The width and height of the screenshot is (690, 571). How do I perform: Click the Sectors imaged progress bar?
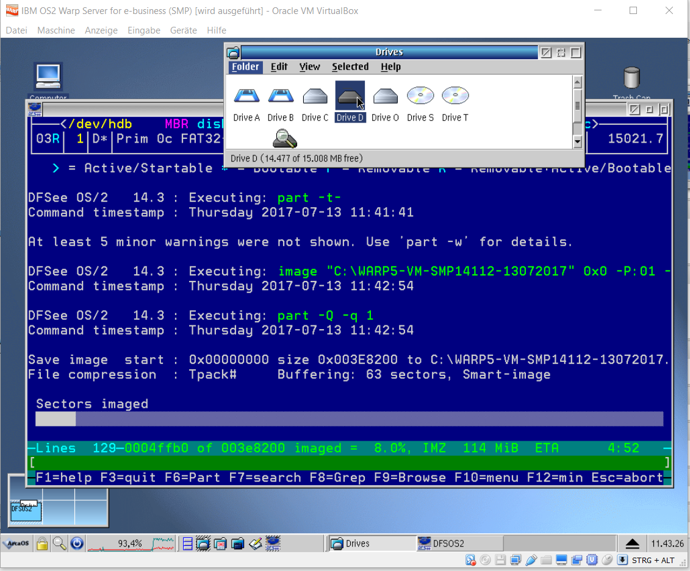point(350,419)
